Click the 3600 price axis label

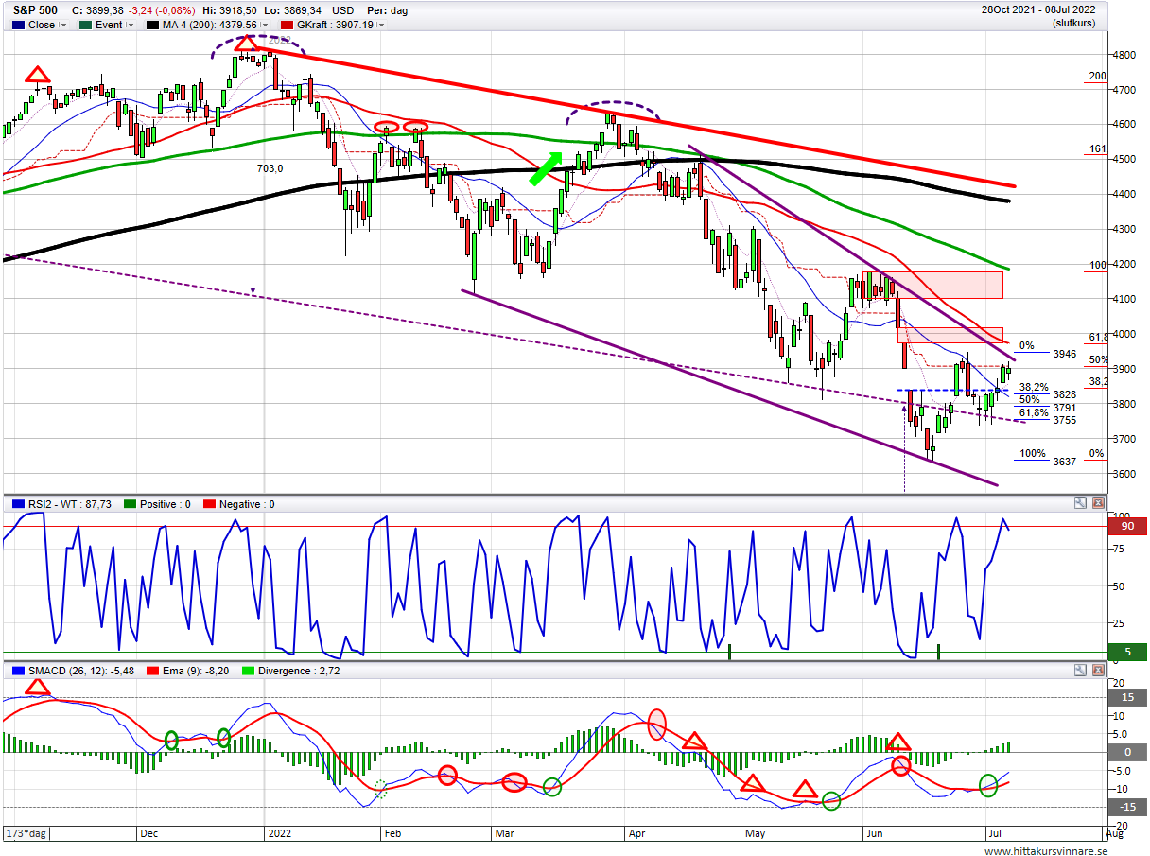[1126, 474]
